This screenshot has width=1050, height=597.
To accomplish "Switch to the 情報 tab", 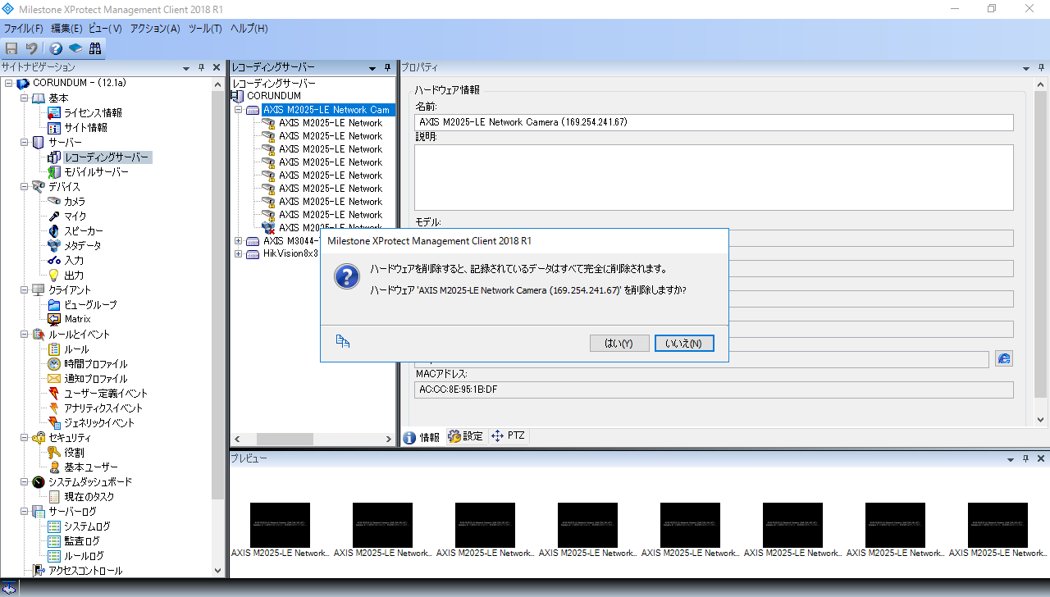I will coord(422,437).
